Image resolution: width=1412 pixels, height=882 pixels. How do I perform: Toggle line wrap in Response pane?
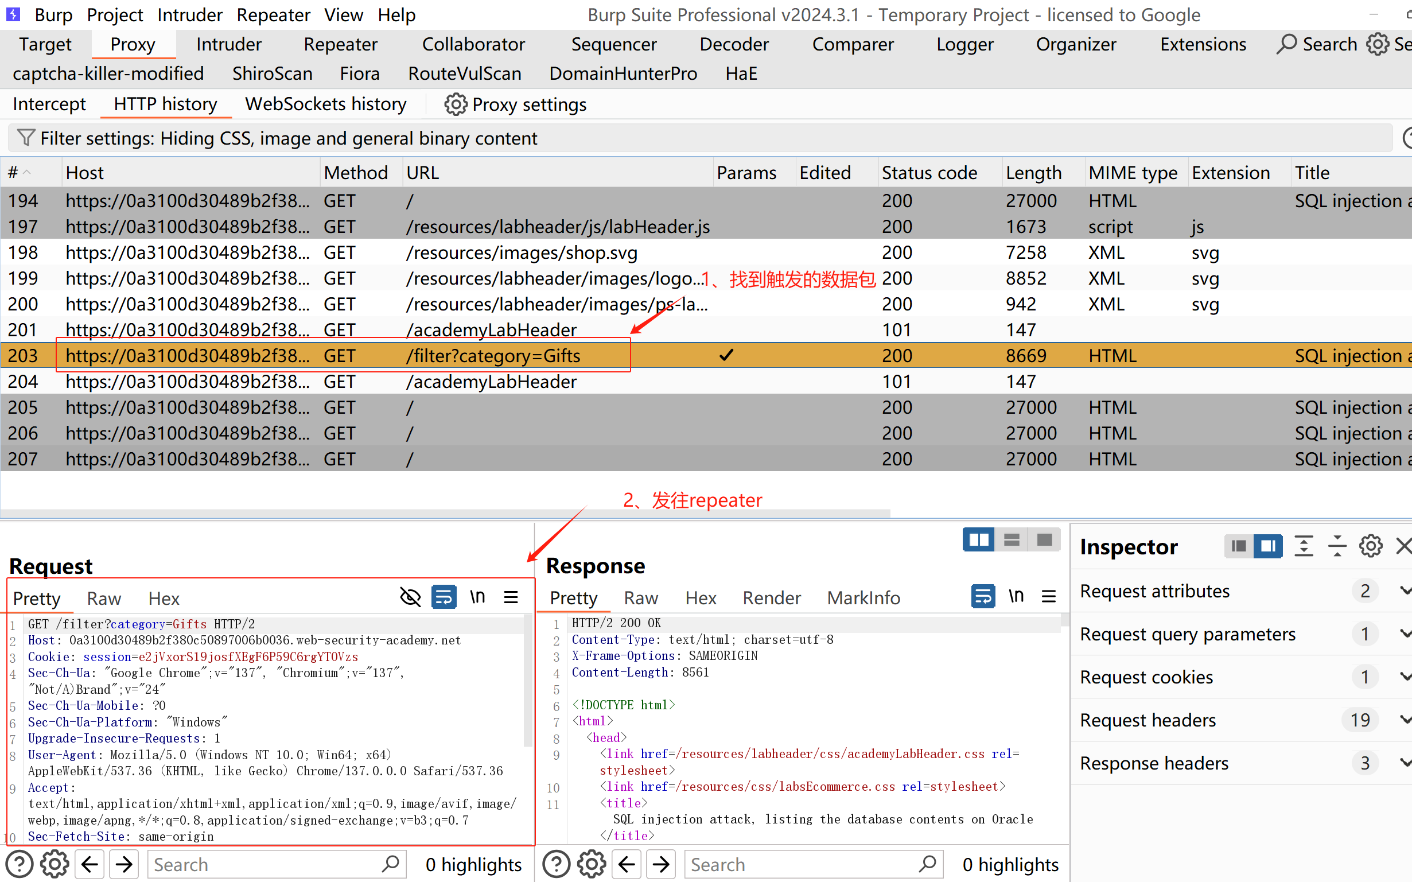[x=983, y=597]
